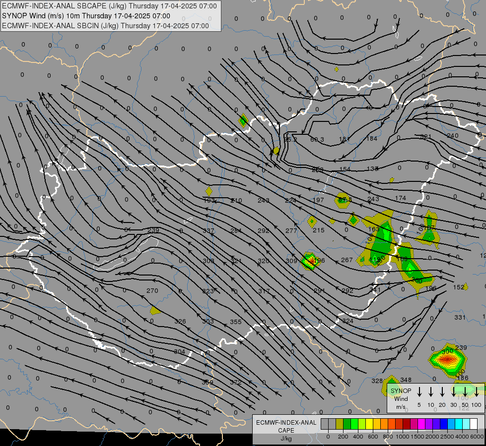Click the 20 m/s wind arrow in legend
This screenshot has height=446, width=486.
coord(442,391)
